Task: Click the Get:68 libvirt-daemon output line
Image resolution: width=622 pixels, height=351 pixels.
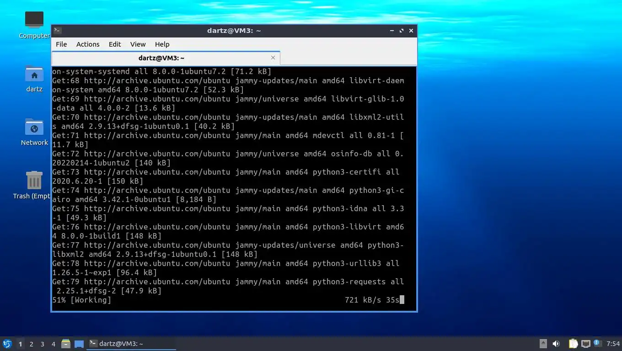Action: (x=228, y=85)
